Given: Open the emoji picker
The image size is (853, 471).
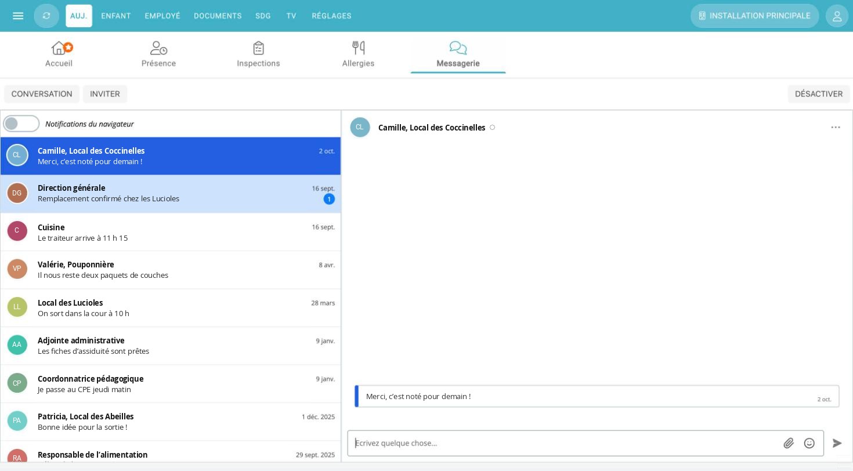Looking at the screenshot, I should (809, 444).
